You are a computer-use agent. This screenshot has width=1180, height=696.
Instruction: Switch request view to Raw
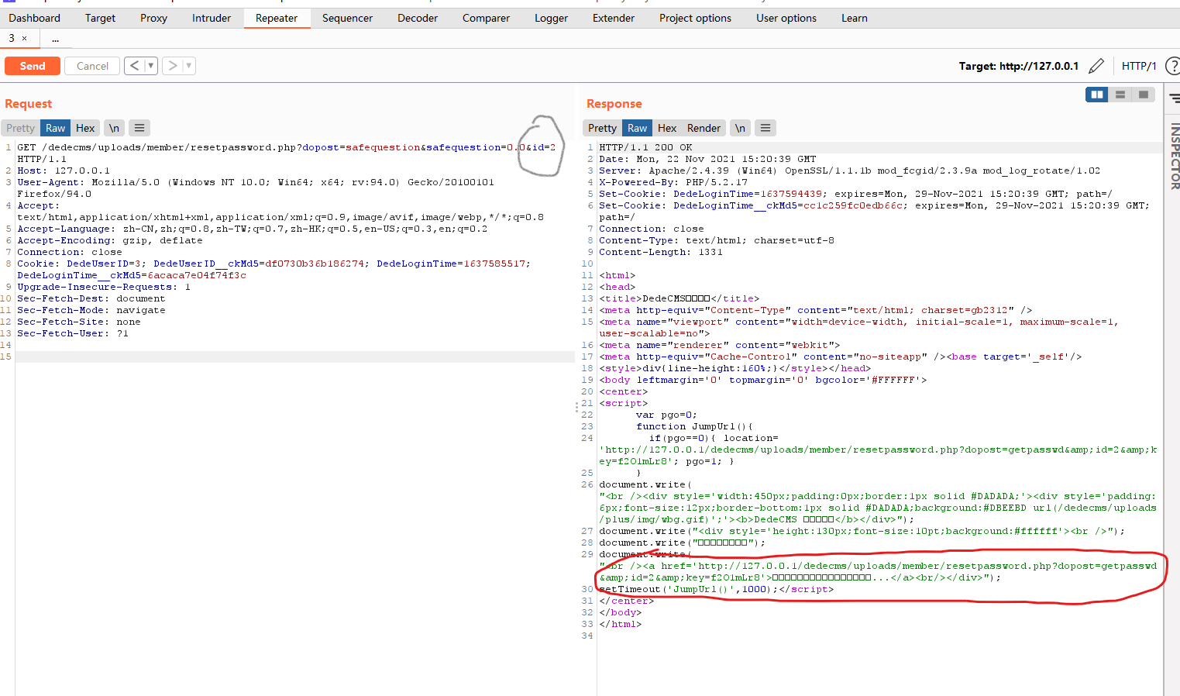click(x=56, y=128)
